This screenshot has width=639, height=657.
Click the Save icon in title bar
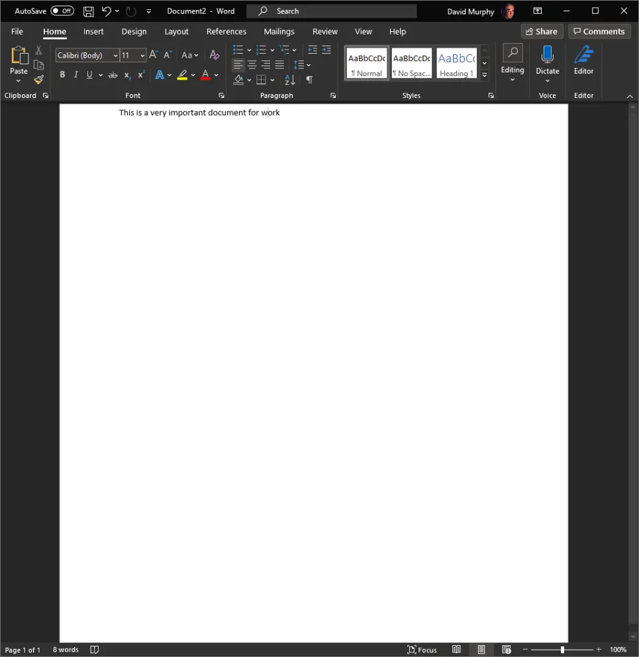pyautogui.click(x=89, y=11)
